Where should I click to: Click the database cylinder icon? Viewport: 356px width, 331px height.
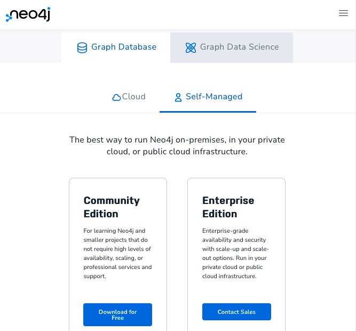[x=82, y=48]
